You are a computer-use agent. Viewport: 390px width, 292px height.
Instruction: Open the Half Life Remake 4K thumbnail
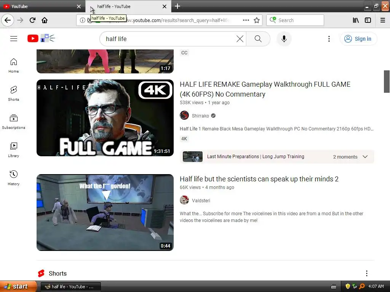tap(105, 118)
